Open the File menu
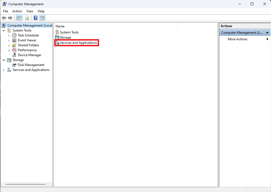The width and height of the screenshot is (271, 192). point(6,11)
